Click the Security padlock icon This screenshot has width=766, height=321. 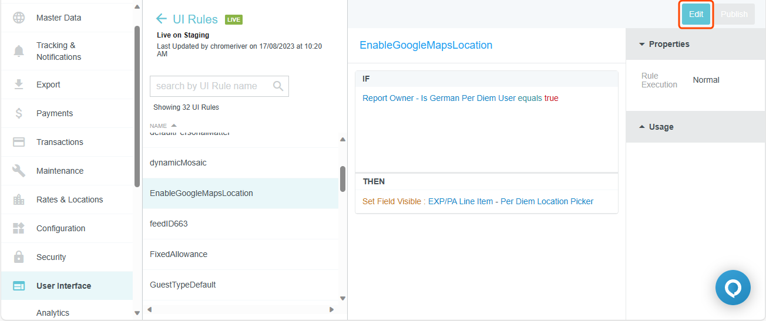[19, 257]
